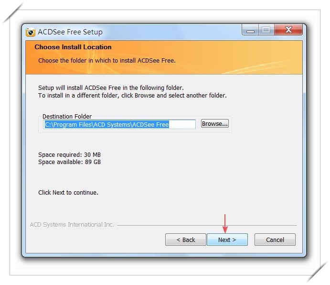This screenshot has width=330, height=285.
Task: Click the Space available: 89 GB text
Action: (69, 162)
